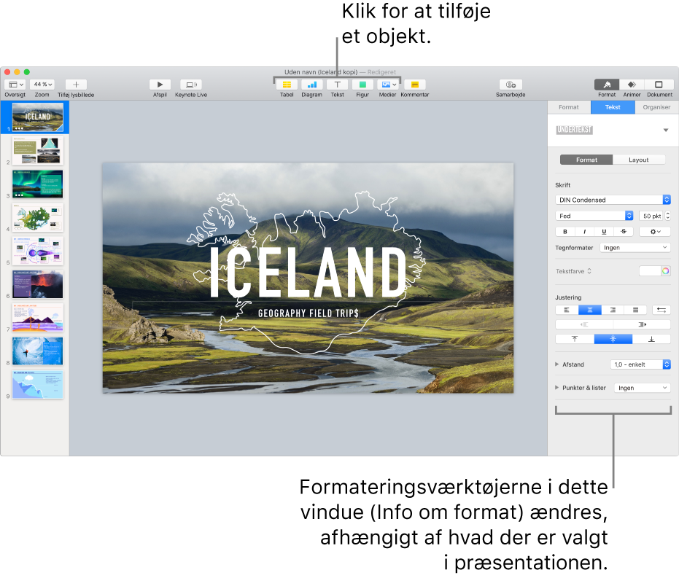The image size is (679, 578).
Task: Open the Tegnformater Ingen dropdown
Action: [635, 248]
